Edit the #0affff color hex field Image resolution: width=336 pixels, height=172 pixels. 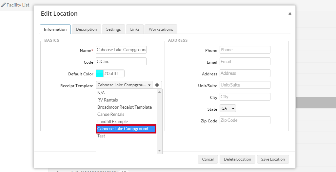pos(114,74)
